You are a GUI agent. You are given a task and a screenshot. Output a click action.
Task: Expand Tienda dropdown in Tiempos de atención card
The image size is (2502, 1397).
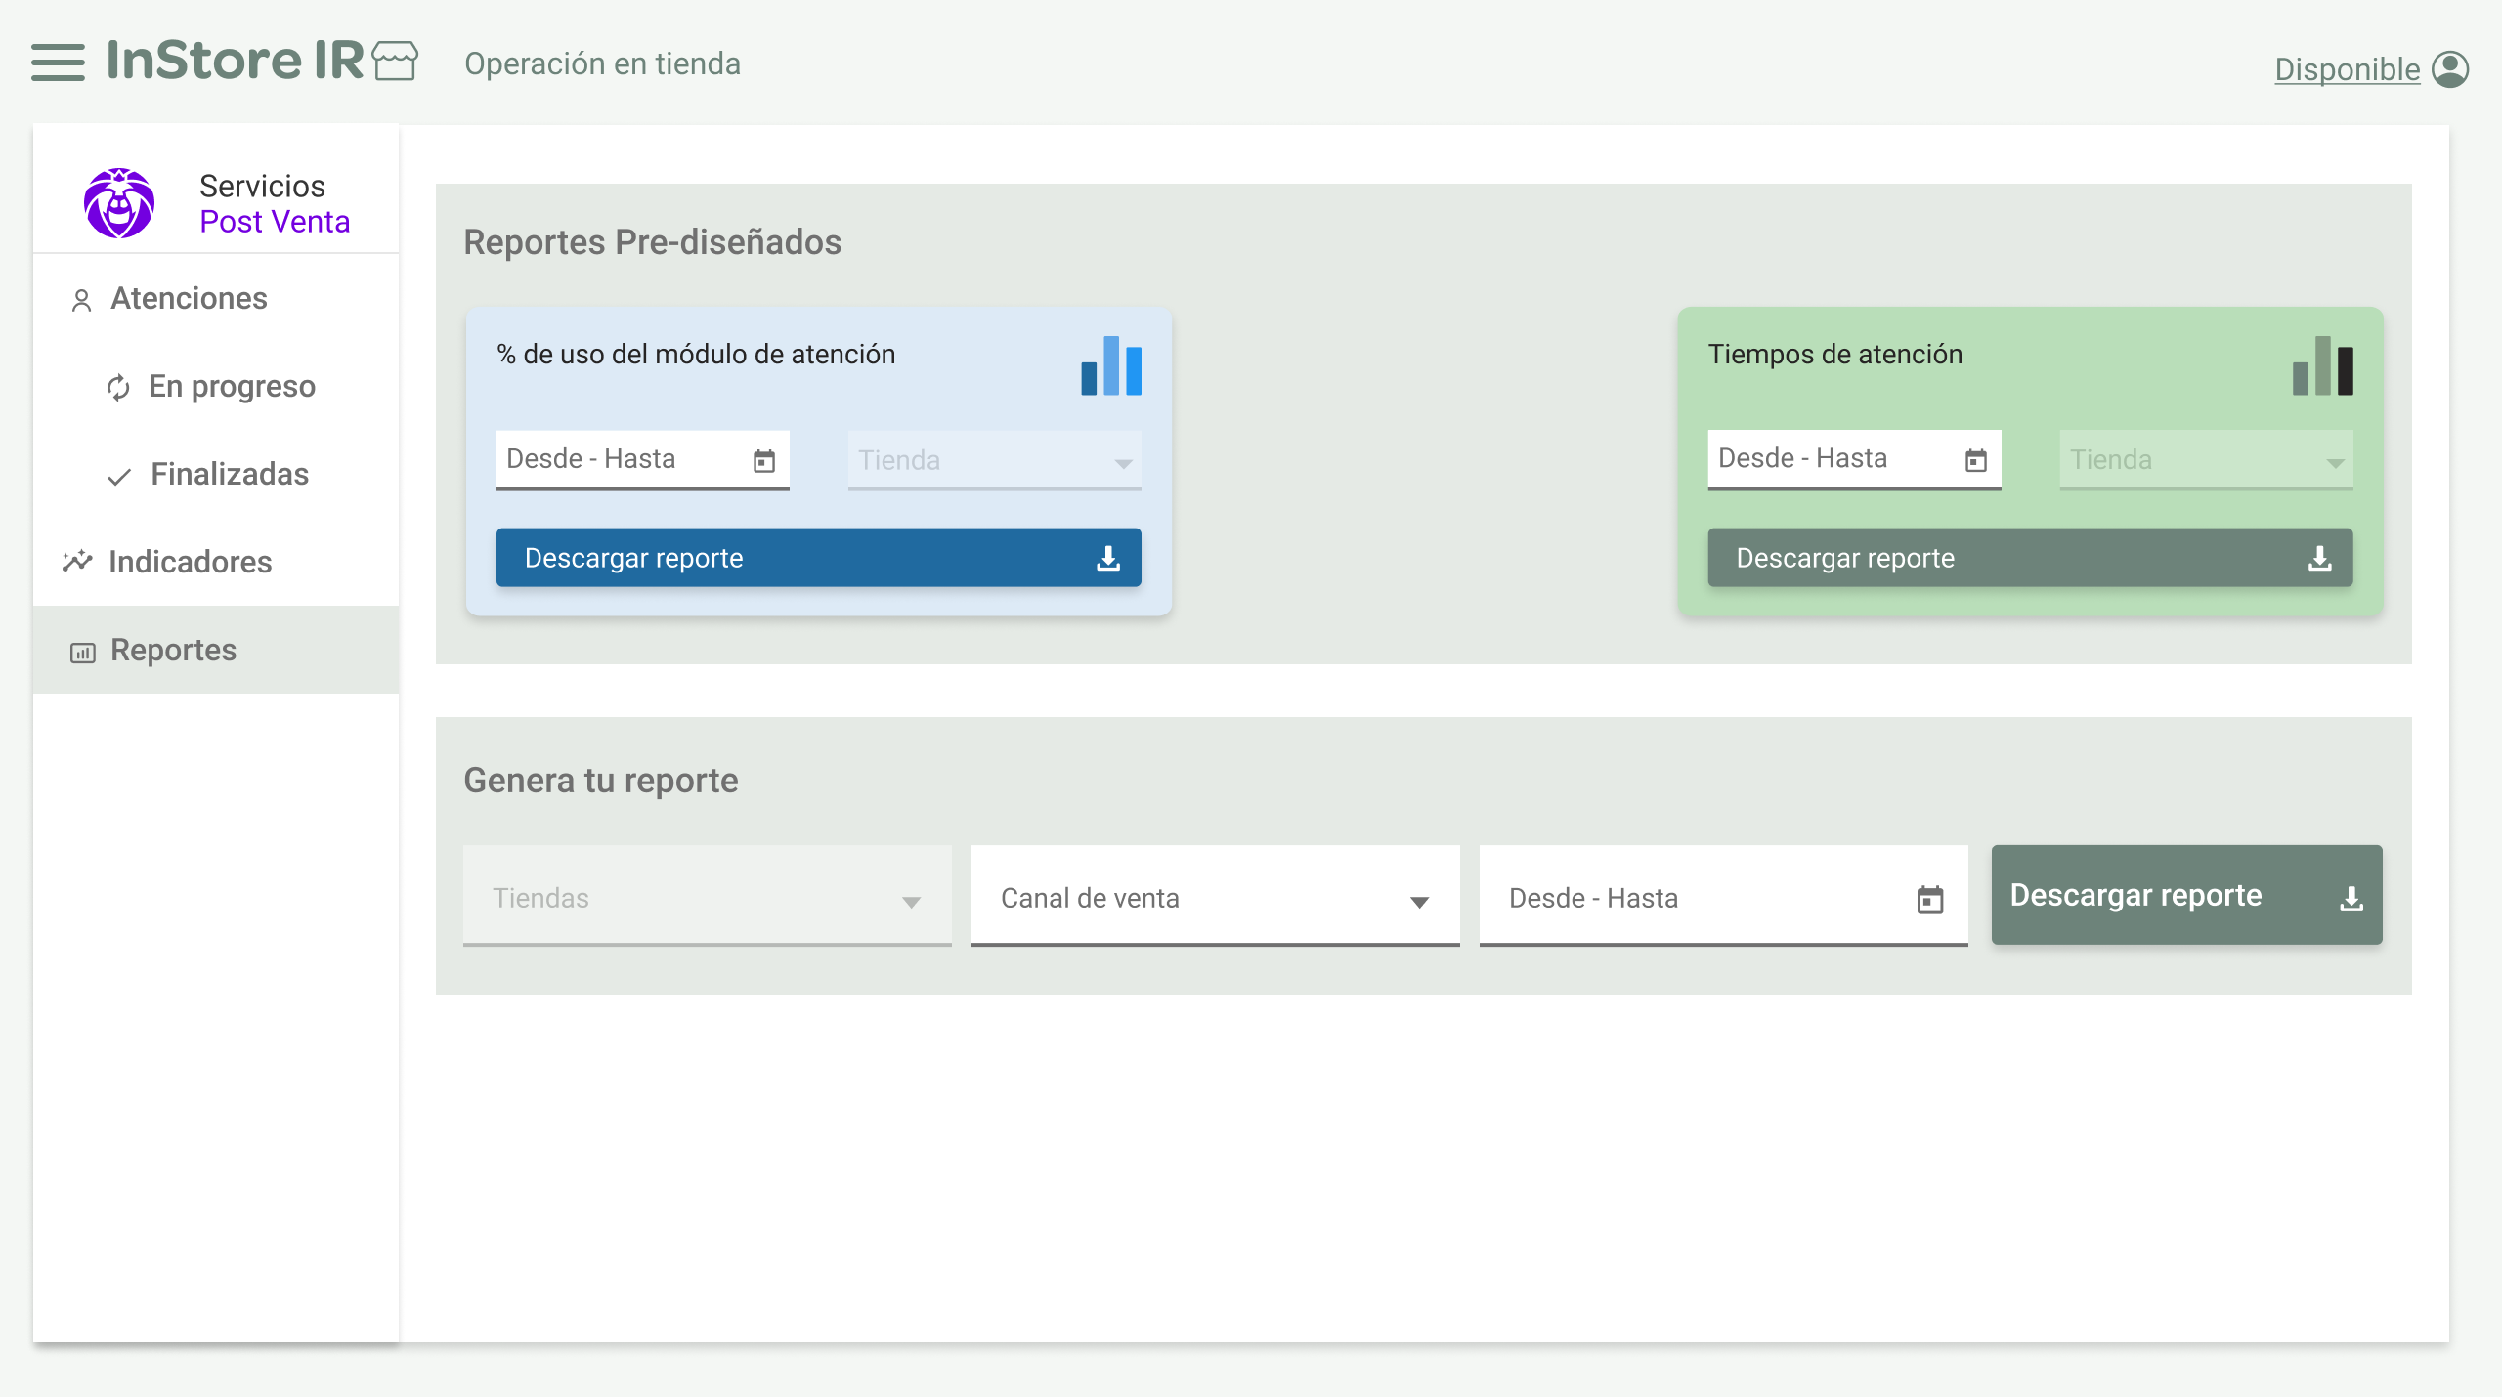tap(2206, 460)
